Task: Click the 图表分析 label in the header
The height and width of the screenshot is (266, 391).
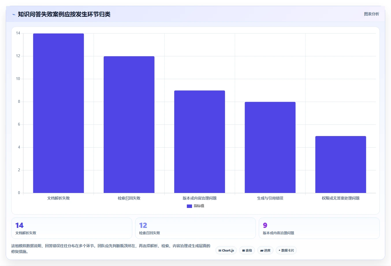Action: [x=371, y=14]
